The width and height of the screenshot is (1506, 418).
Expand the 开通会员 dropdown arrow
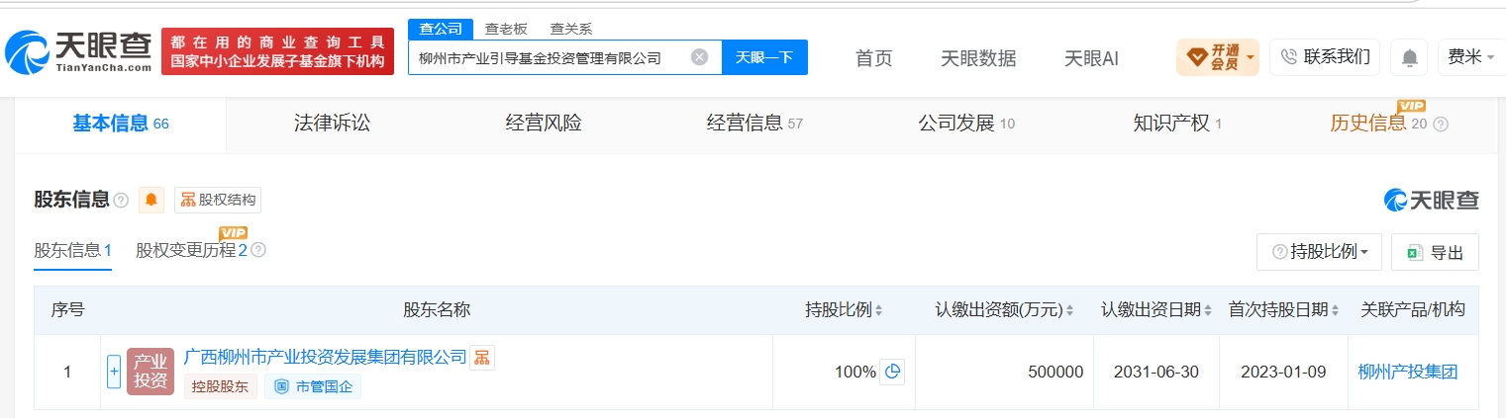tap(1251, 57)
